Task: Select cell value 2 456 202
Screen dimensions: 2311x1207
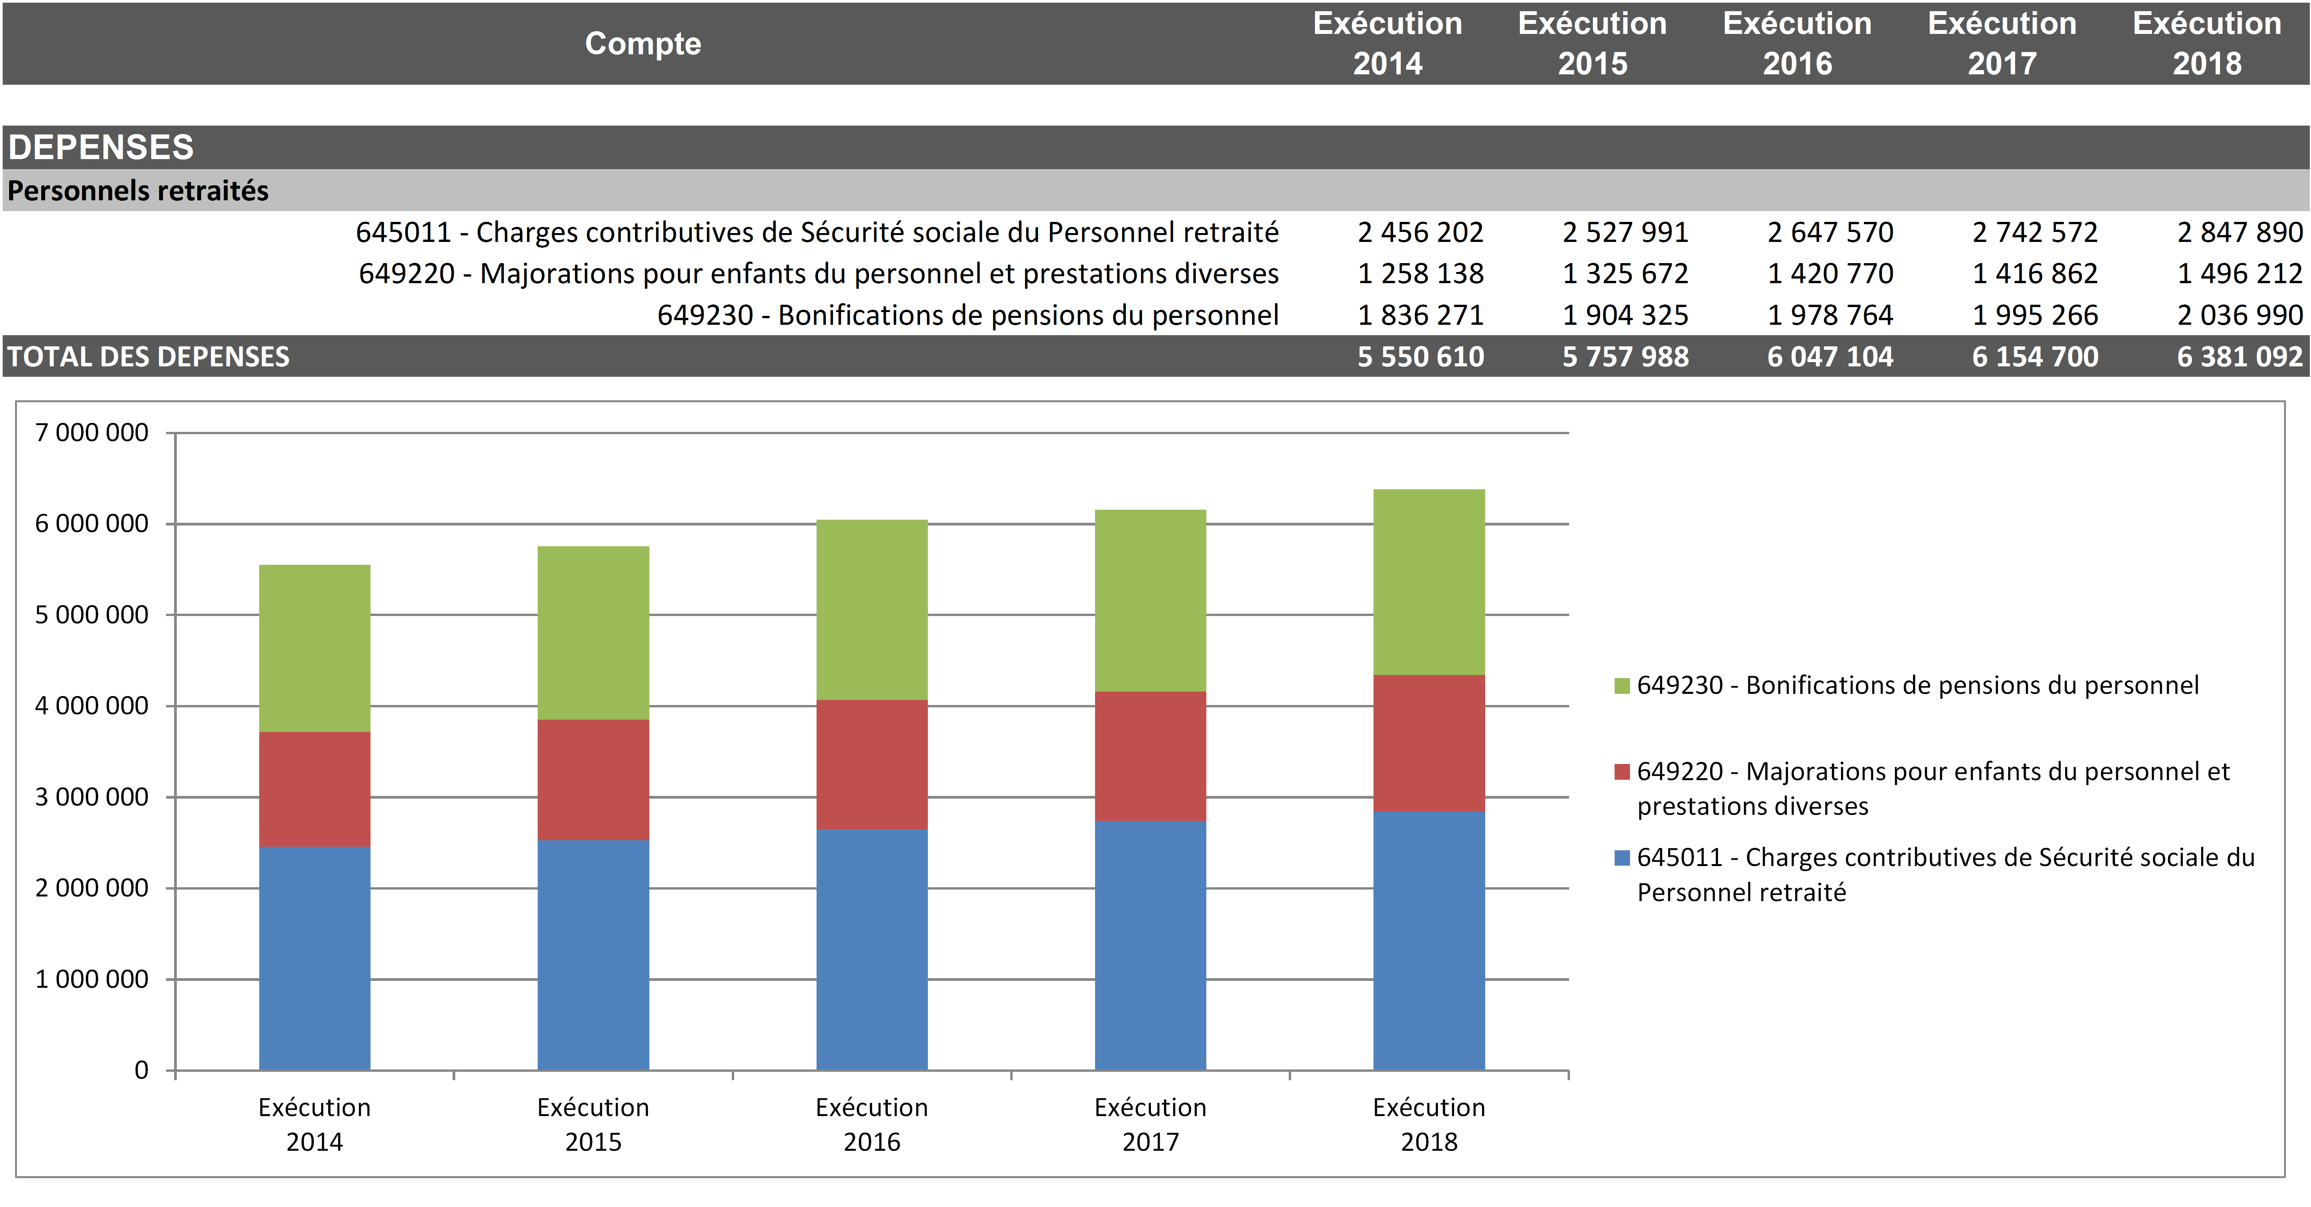Action: (x=1420, y=232)
